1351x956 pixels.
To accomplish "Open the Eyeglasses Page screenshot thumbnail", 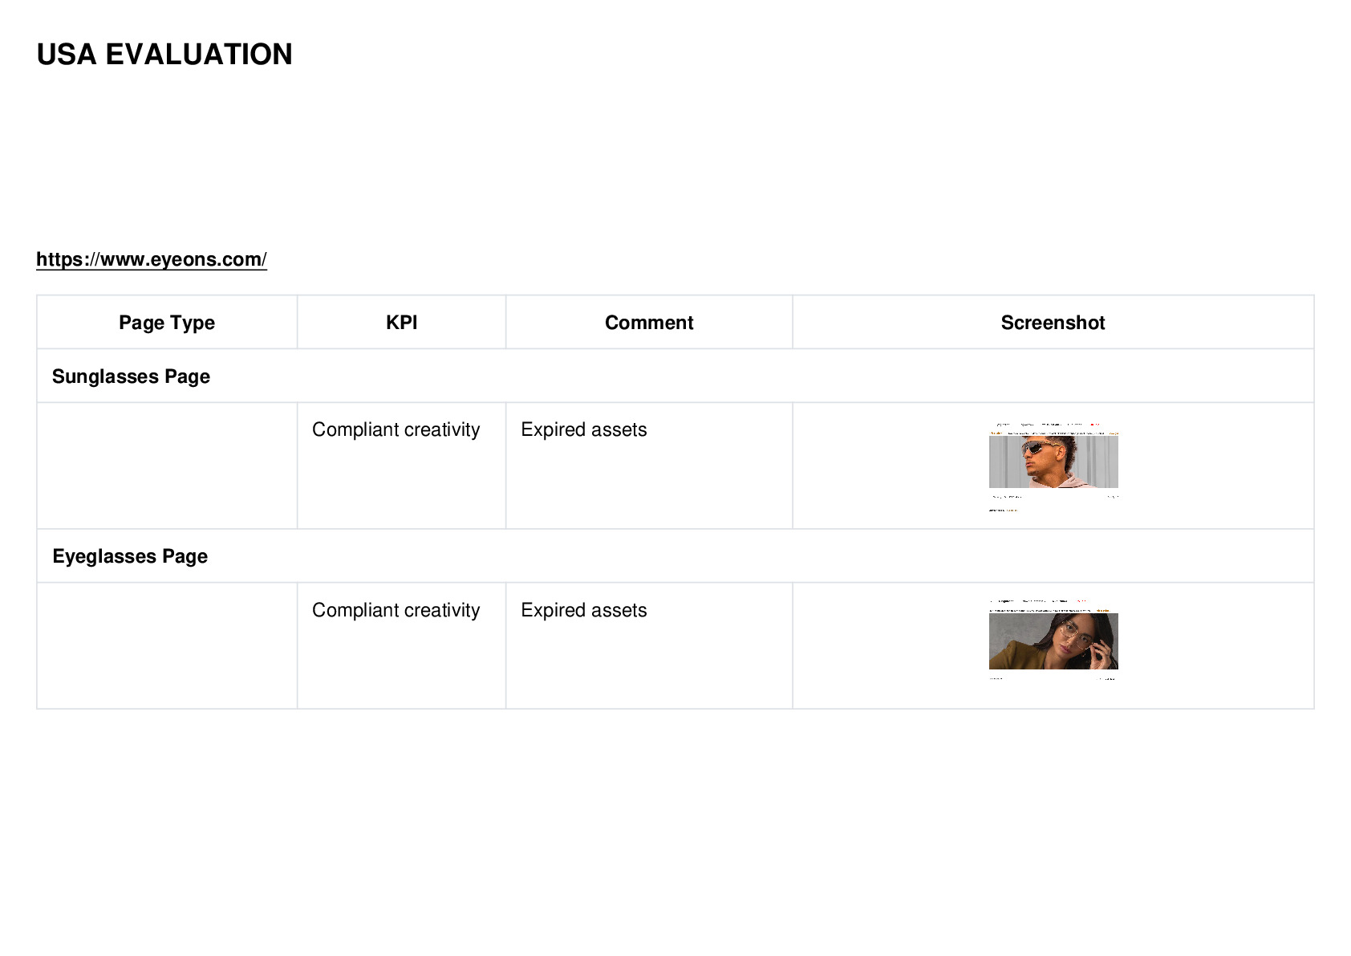I will [x=1053, y=640].
